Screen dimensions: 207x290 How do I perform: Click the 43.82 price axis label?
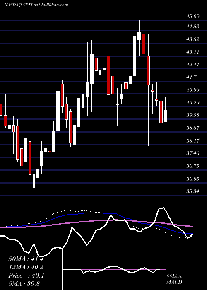coord(193,39)
